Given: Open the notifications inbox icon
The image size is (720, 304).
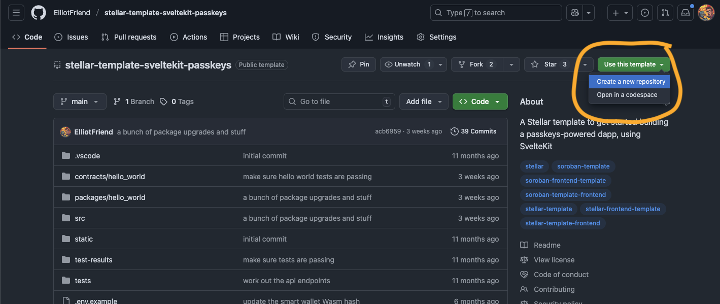Looking at the screenshot, I should (685, 13).
